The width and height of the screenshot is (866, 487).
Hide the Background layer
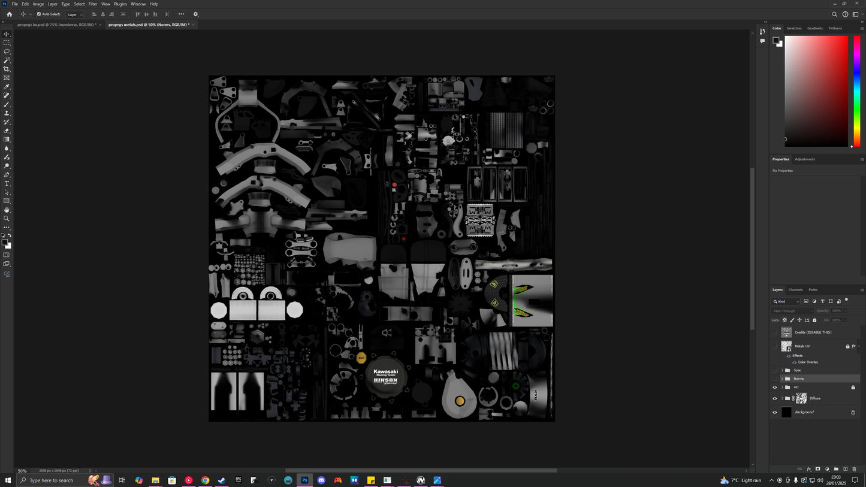(774, 412)
